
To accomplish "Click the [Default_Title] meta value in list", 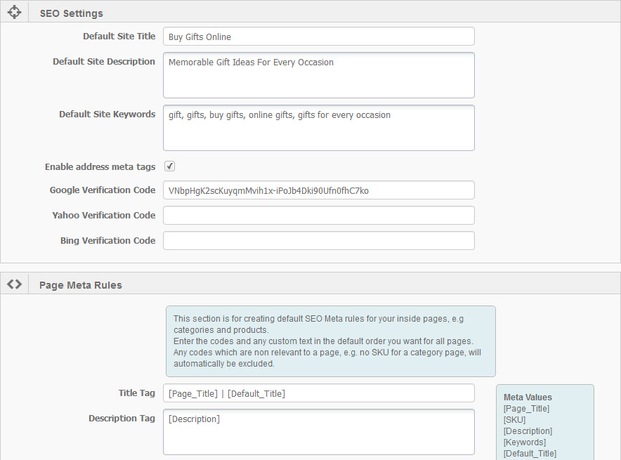I will pyautogui.click(x=530, y=453).
